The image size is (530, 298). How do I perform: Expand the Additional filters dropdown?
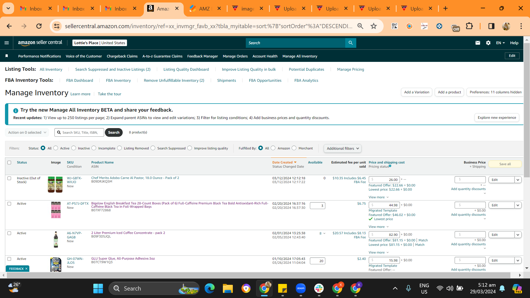[342, 148]
